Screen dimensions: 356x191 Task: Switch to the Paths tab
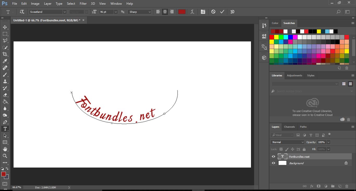pyautogui.click(x=303, y=127)
